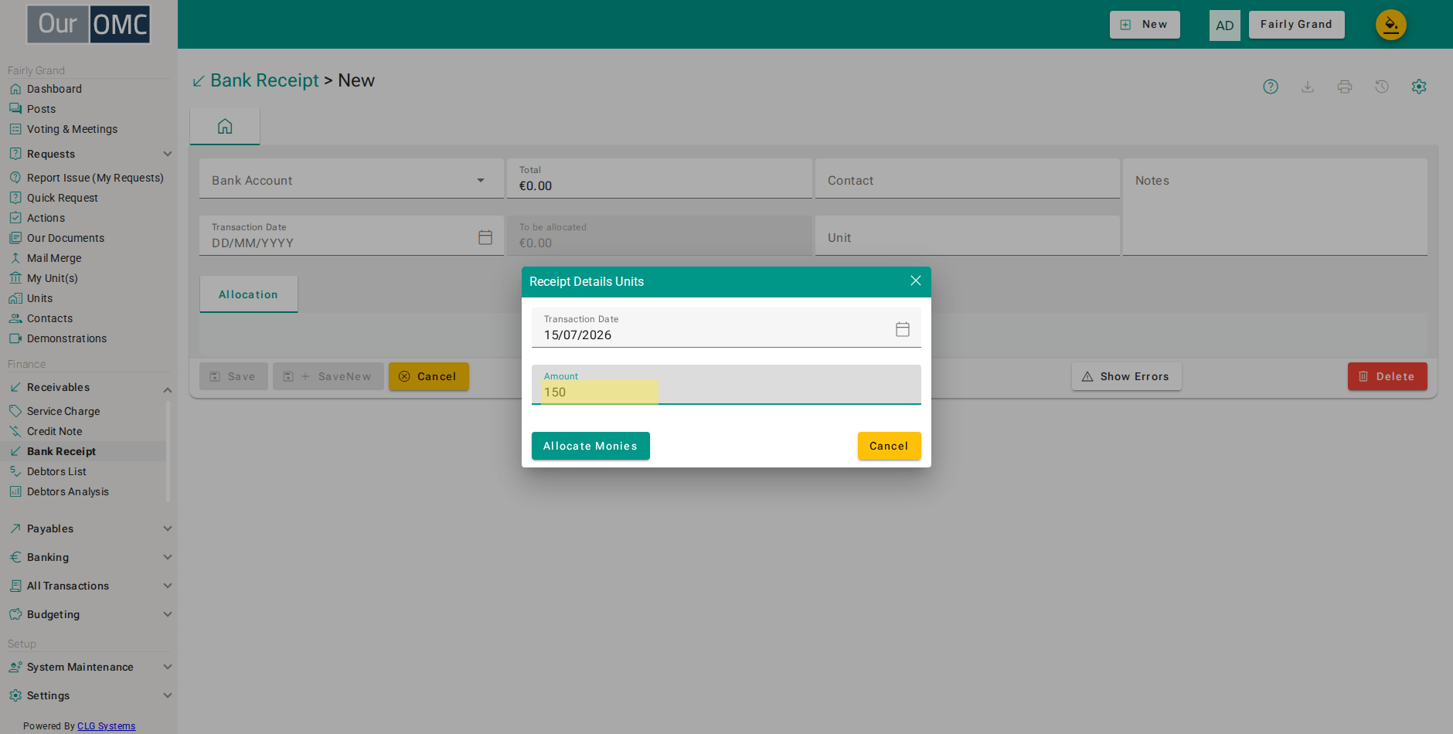Click the AD user avatar
1453x734 pixels.
click(x=1225, y=25)
